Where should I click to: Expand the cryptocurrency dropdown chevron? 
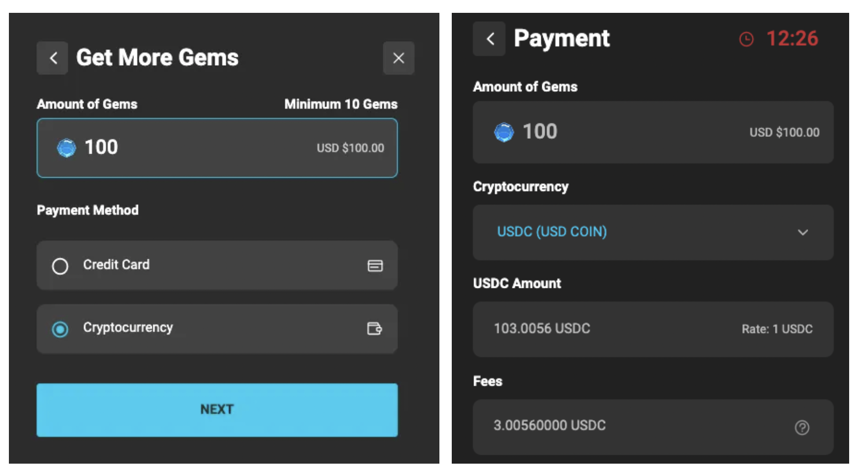803,232
